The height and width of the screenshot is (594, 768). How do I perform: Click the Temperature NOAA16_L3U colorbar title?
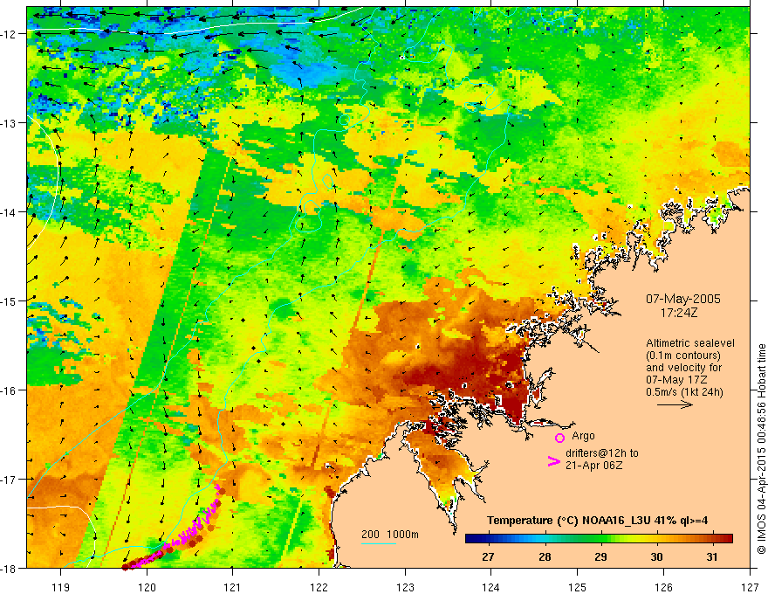[597, 521]
